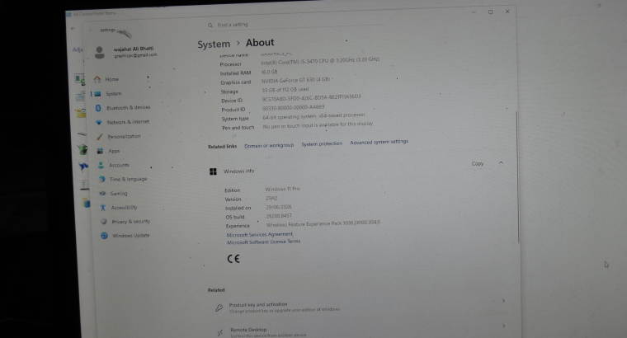
Task: Collapse the Windows info section chevron
Action: (501, 163)
